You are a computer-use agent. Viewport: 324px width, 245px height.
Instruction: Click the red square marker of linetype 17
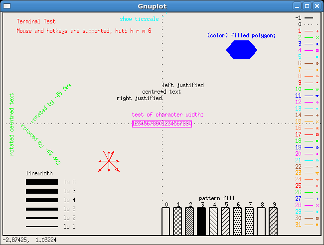(x=317, y=134)
